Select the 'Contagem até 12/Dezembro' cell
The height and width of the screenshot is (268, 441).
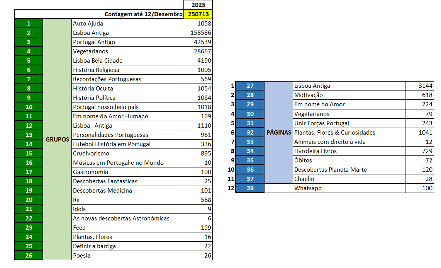(99, 14)
